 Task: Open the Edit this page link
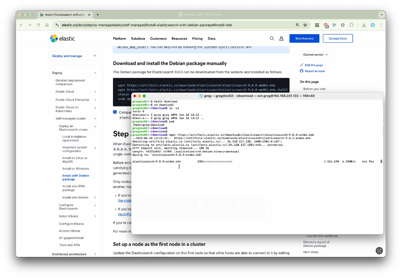[314, 65]
